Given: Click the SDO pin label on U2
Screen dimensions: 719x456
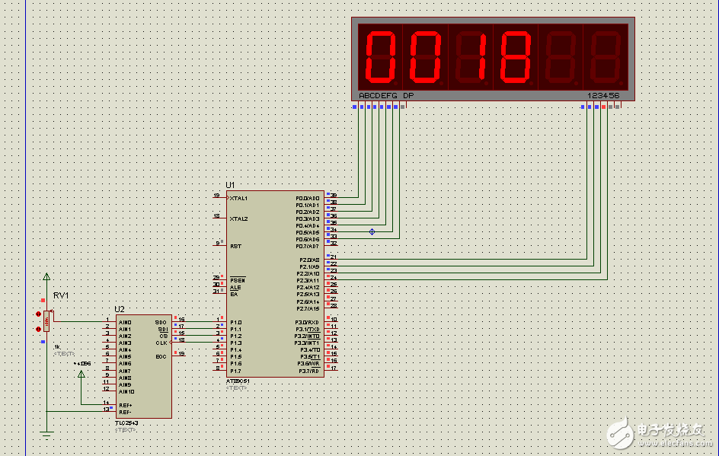Looking at the screenshot, I should coord(161,323).
